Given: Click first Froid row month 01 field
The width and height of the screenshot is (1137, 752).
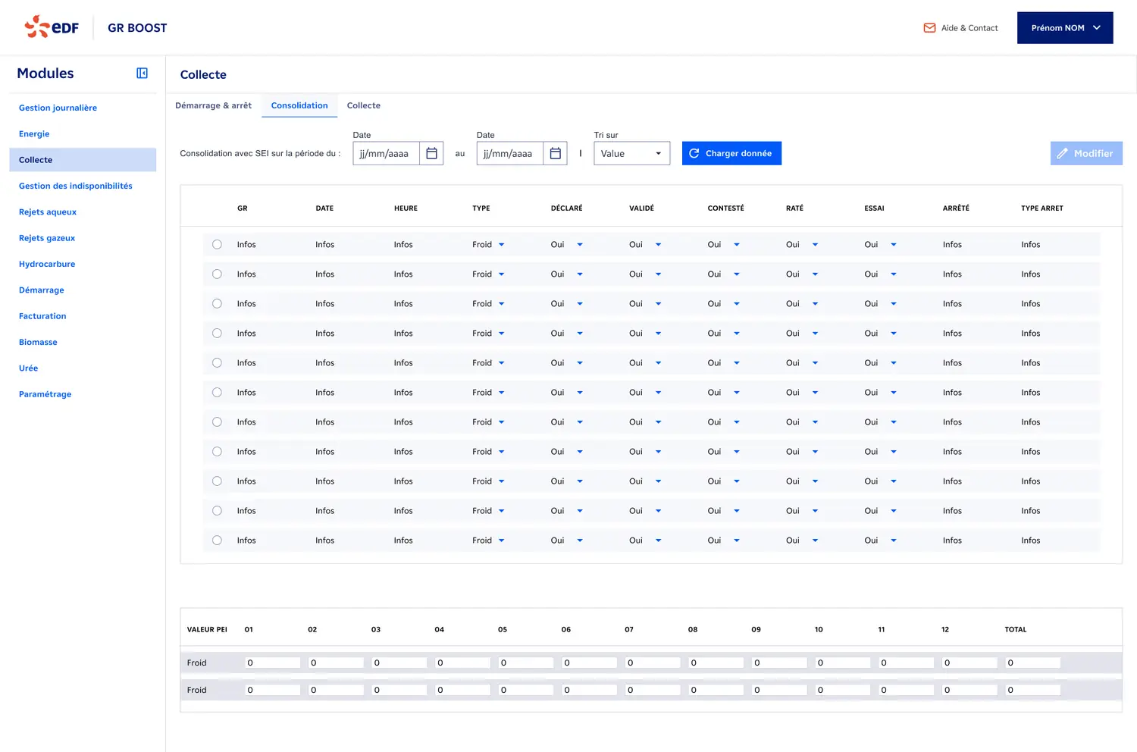Looking at the screenshot, I should 273,663.
